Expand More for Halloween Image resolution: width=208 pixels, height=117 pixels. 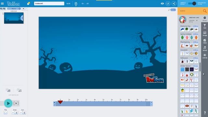click(x=196, y=58)
